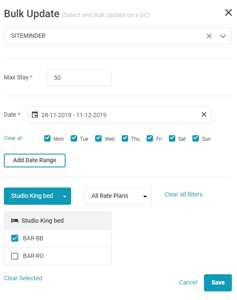Open the date range calendar icon
This screenshot has height=300, width=237.
pos(35,115)
